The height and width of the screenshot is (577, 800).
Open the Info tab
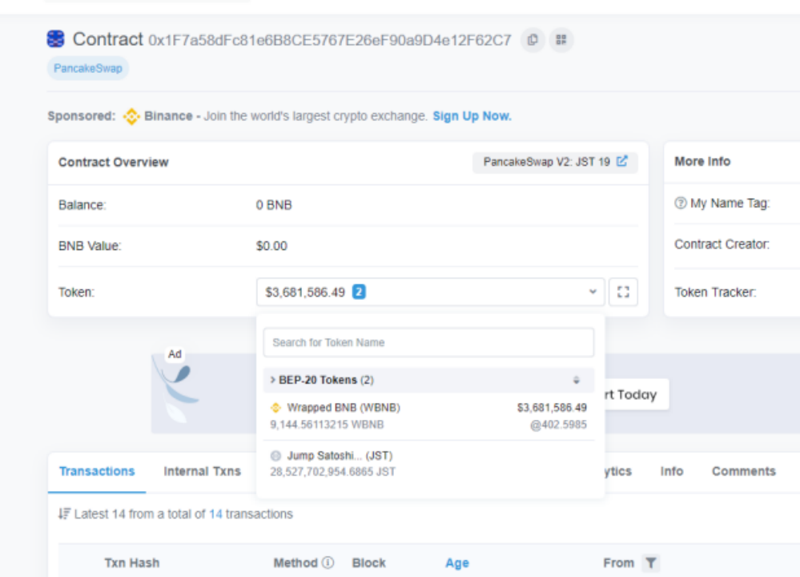[671, 471]
